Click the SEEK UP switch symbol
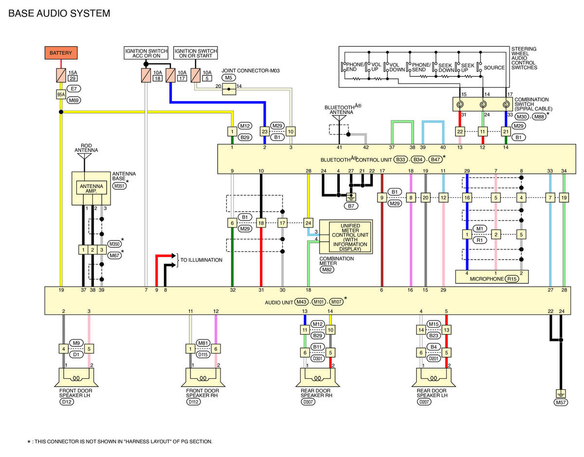 point(458,67)
